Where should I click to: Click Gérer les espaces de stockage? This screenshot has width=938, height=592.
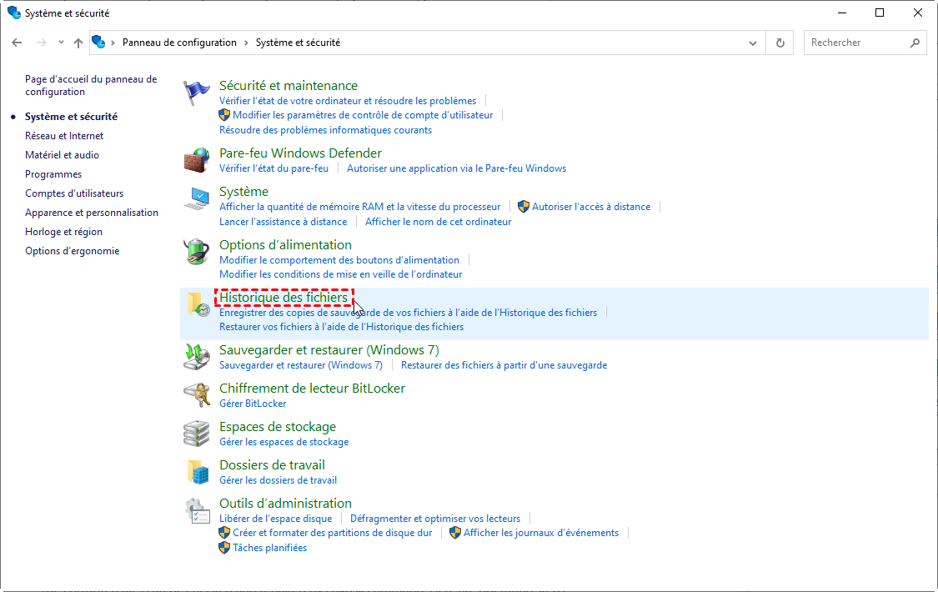(283, 441)
